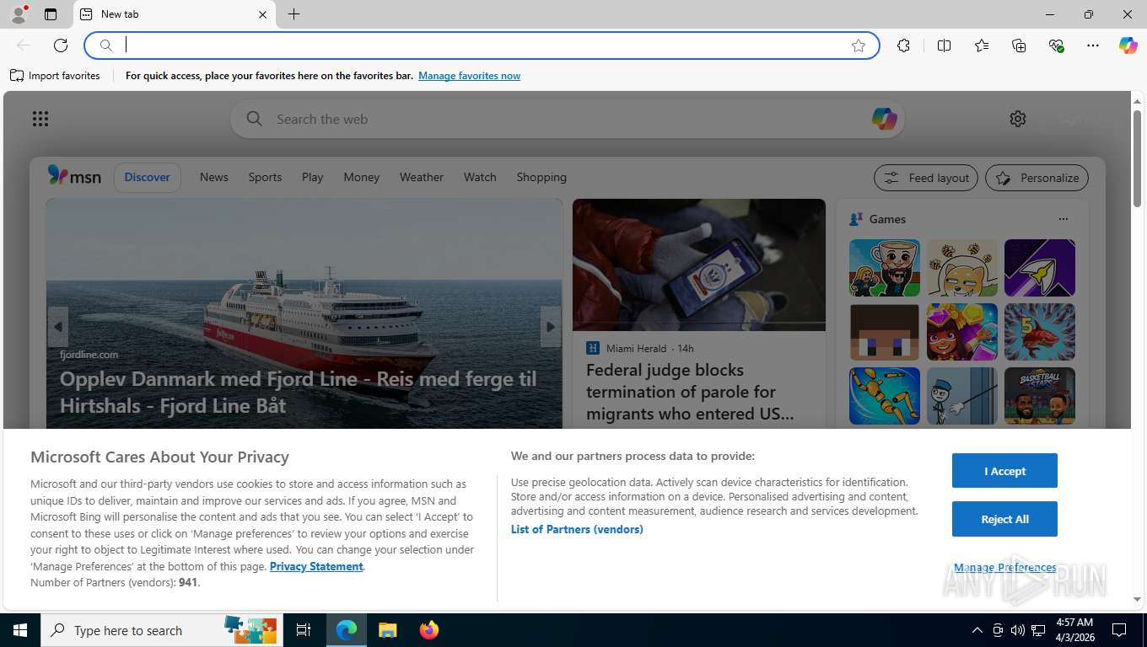Screen dimensions: 1147x647
Task: Open the jewel girl game thumbnail
Action: (962, 332)
